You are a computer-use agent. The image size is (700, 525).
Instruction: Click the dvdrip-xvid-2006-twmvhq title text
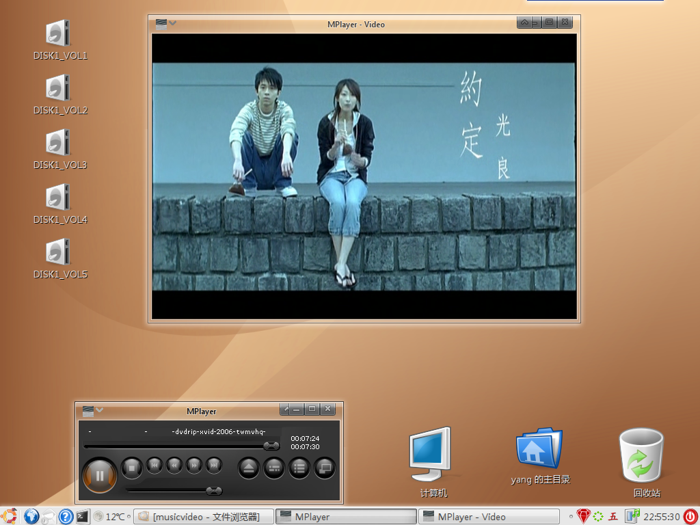click(x=219, y=431)
